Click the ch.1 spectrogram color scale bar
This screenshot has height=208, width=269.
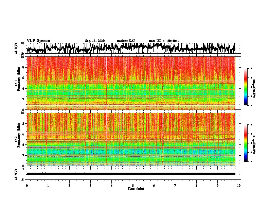tap(246, 87)
